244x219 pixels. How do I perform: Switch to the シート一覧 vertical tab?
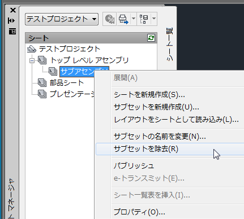pyautogui.click(x=169, y=45)
